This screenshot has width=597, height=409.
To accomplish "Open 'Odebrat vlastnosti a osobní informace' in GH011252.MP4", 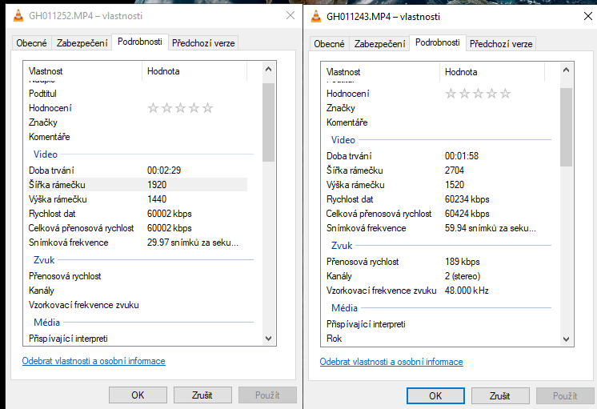I will pyautogui.click(x=94, y=361).
